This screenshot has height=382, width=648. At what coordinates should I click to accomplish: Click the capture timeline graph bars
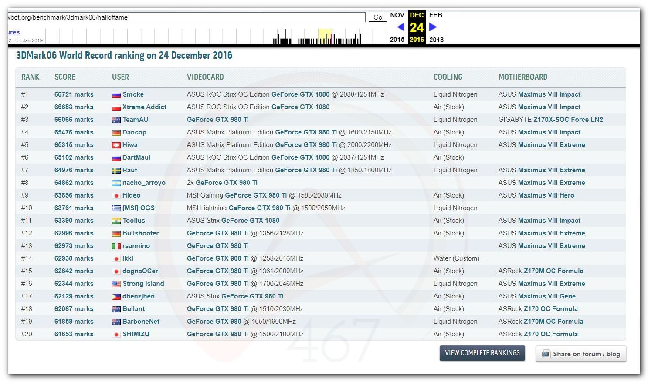click(x=317, y=37)
